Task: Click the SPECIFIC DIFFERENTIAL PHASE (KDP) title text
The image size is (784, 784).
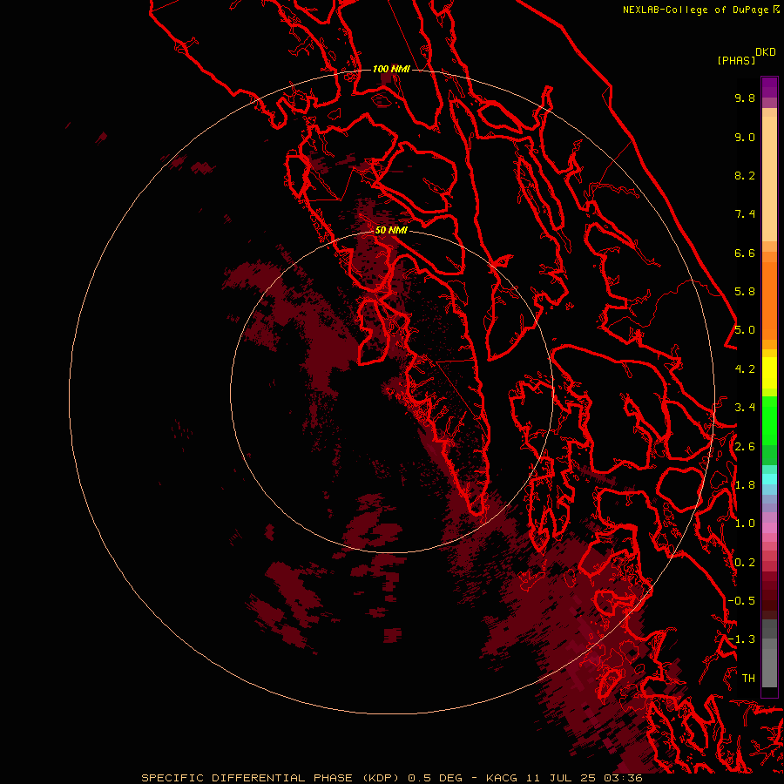Action: (x=268, y=778)
